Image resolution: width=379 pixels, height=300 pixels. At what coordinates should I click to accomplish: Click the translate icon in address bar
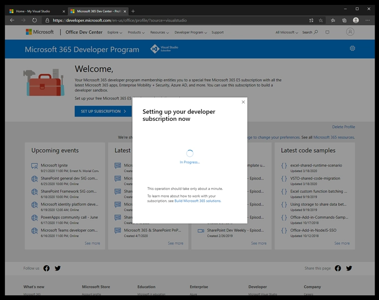coord(311,20)
